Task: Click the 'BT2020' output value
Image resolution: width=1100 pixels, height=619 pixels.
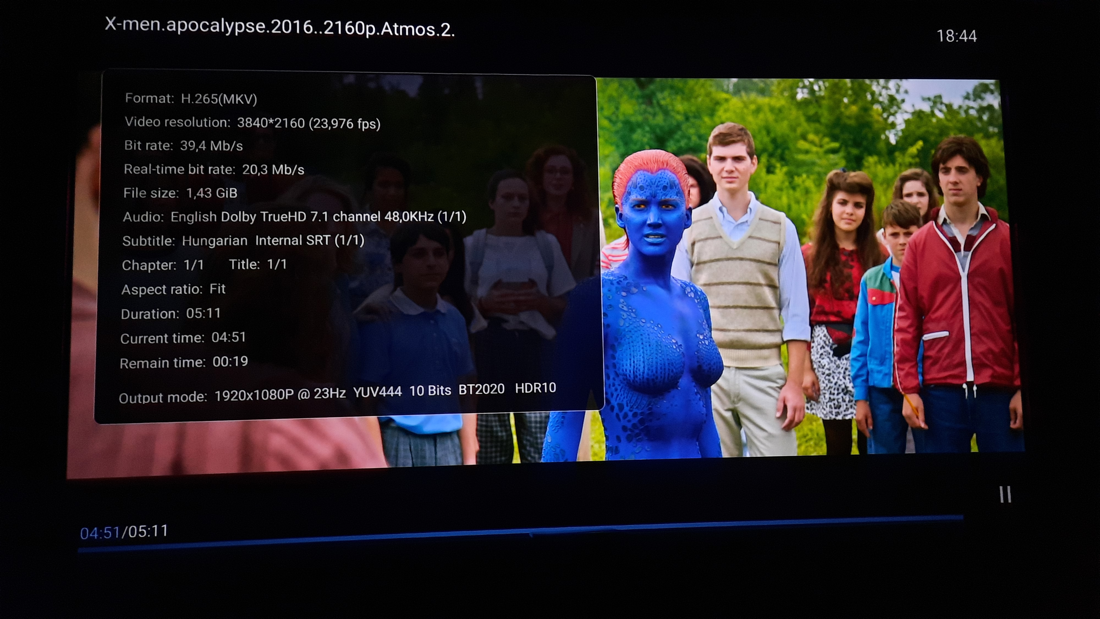Action: (482, 389)
